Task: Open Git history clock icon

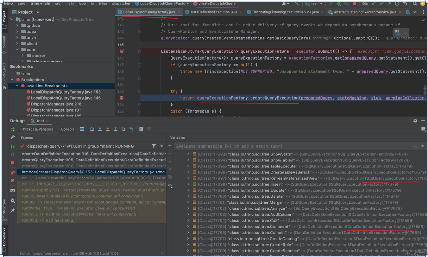Action: click(x=397, y=4)
